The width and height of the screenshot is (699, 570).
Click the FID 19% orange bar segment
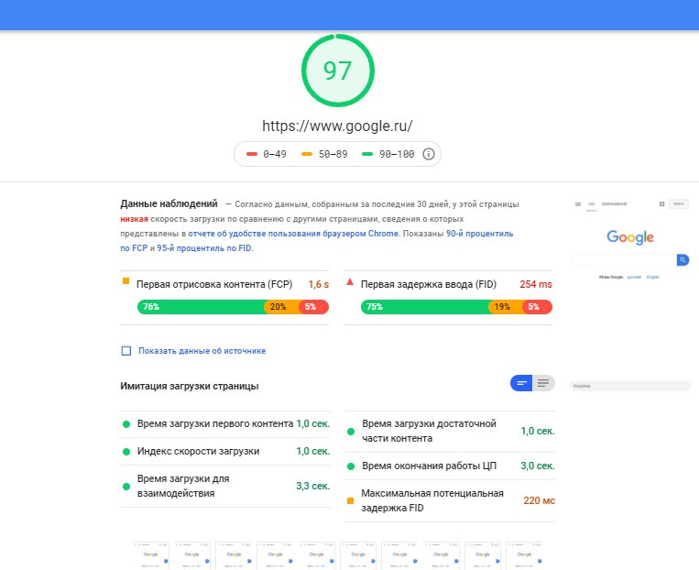[506, 307]
